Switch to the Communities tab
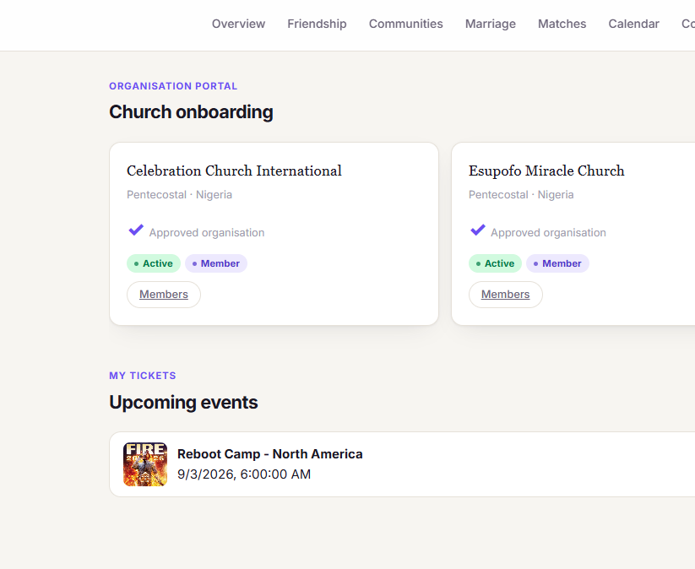695x569 pixels. (x=405, y=24)
